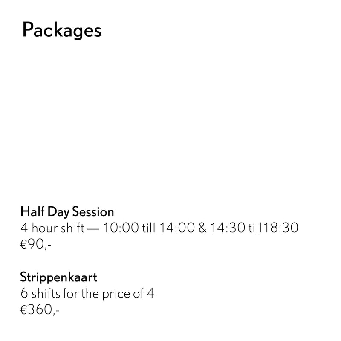This screenshot has height=341, width=341.
Task: Click the word Day in the title
Action: tap(59, 212)
